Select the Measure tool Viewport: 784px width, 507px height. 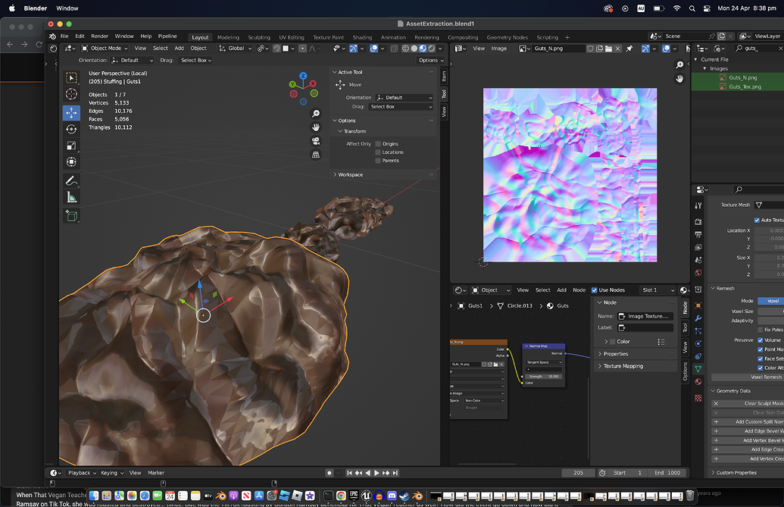(x=71, y=198)
